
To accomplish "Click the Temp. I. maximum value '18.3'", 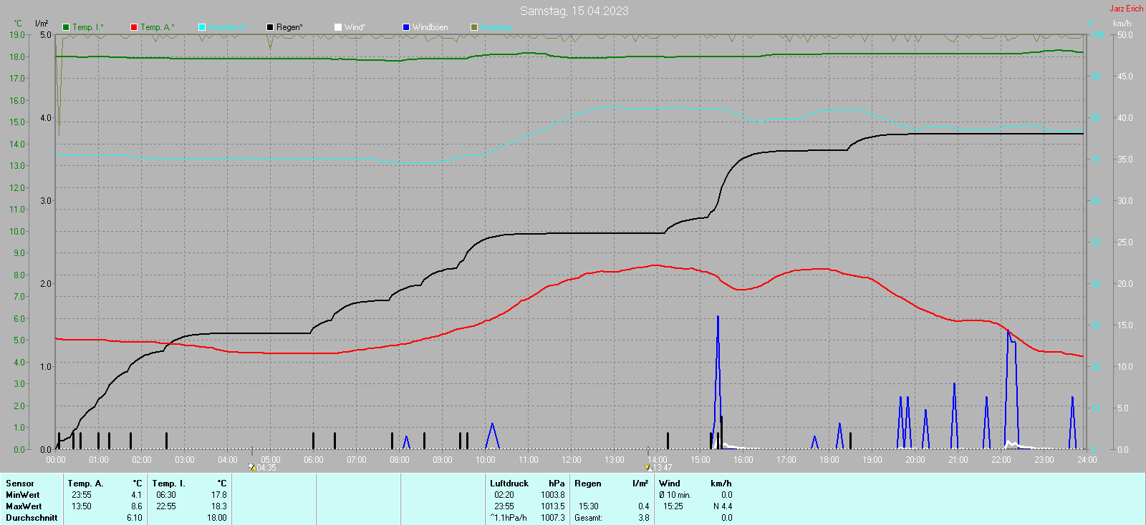I will (x=219, y=506).
